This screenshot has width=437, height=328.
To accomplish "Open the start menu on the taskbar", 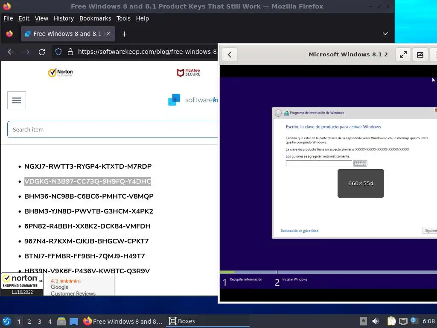I will point(7,321).
